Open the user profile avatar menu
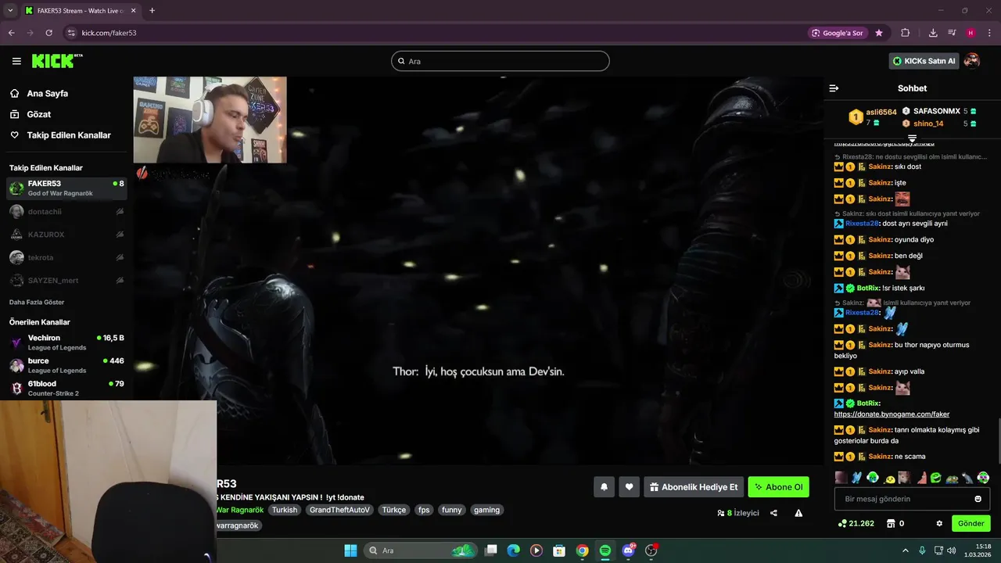The width and height of the screenshot is (1001, 563). click(972, 61)
